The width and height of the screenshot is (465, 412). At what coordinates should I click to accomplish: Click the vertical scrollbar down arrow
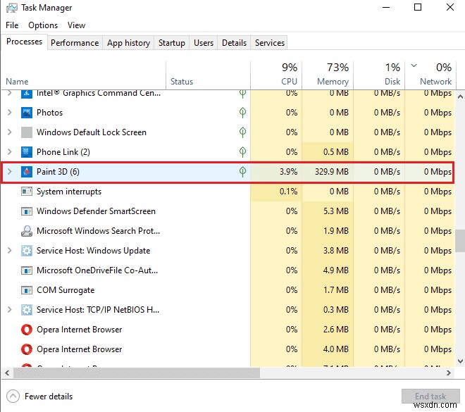click(x=460, y=361)
